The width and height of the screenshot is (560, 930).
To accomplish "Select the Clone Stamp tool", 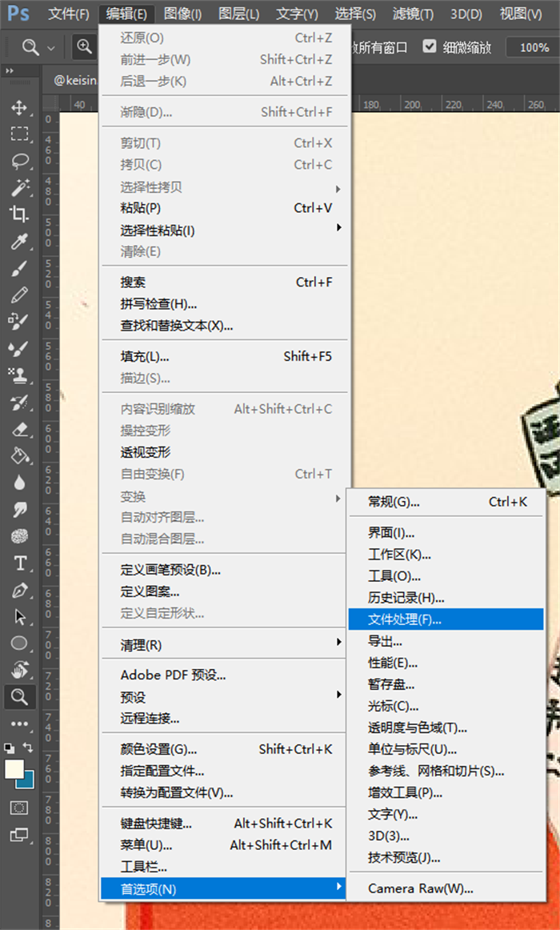I will (19, 375).
